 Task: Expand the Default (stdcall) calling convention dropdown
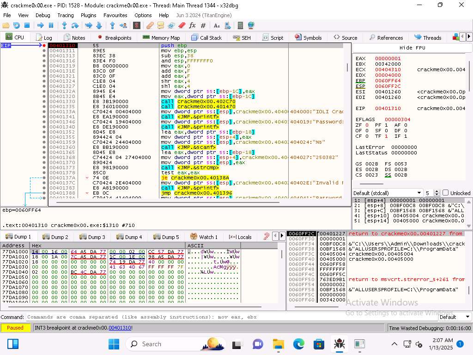[419, 193]
